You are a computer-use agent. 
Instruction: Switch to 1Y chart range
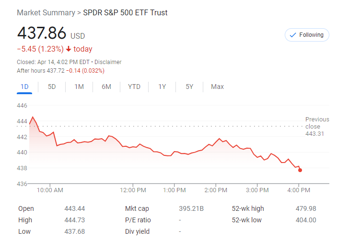point(162,87)
